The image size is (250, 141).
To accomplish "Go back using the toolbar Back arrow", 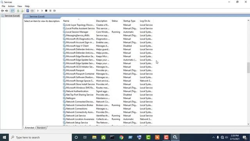I will click(2, 11).
